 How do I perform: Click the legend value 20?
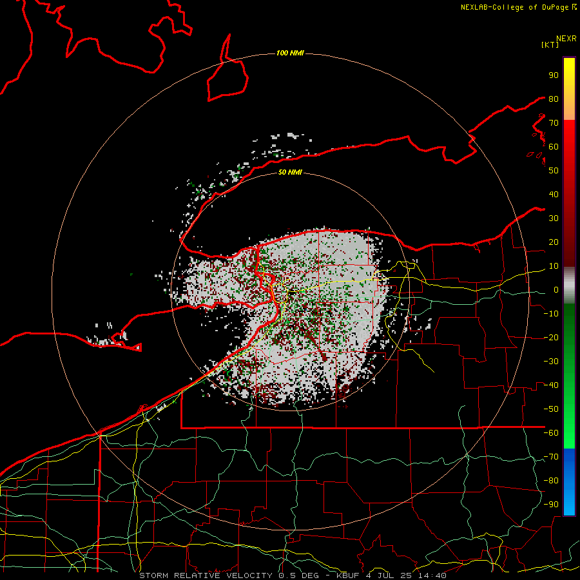click(x=554, y=242)
